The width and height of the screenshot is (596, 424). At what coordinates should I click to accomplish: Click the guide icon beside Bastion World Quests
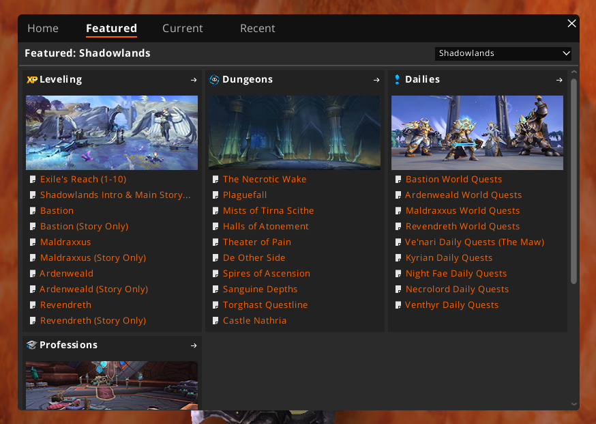(398, 180)
